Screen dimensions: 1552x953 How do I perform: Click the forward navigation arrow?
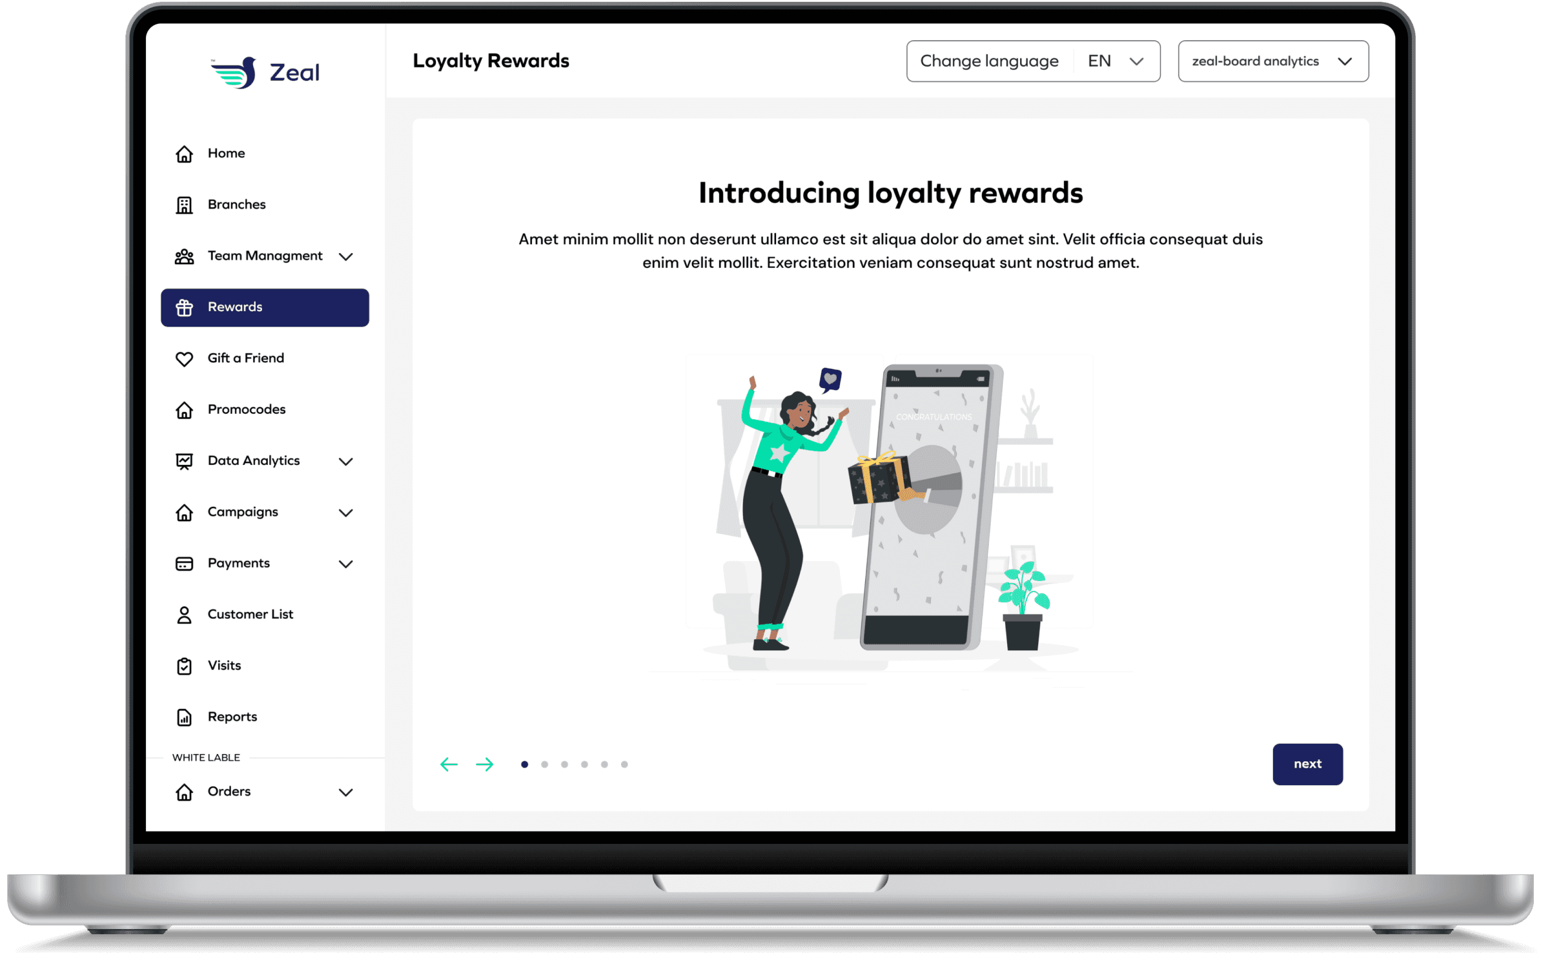tap(484, 764)
